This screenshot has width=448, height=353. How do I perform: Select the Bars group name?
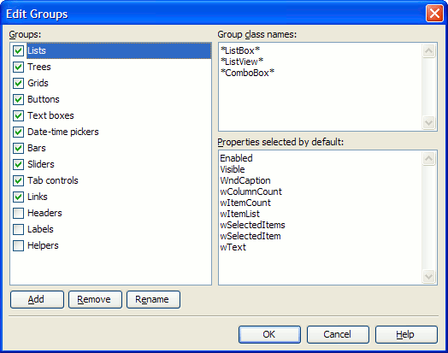coord(37,148)
